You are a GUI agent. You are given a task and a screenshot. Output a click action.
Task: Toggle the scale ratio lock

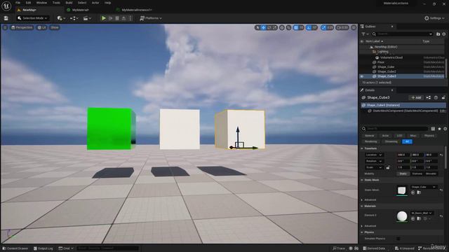388,168
